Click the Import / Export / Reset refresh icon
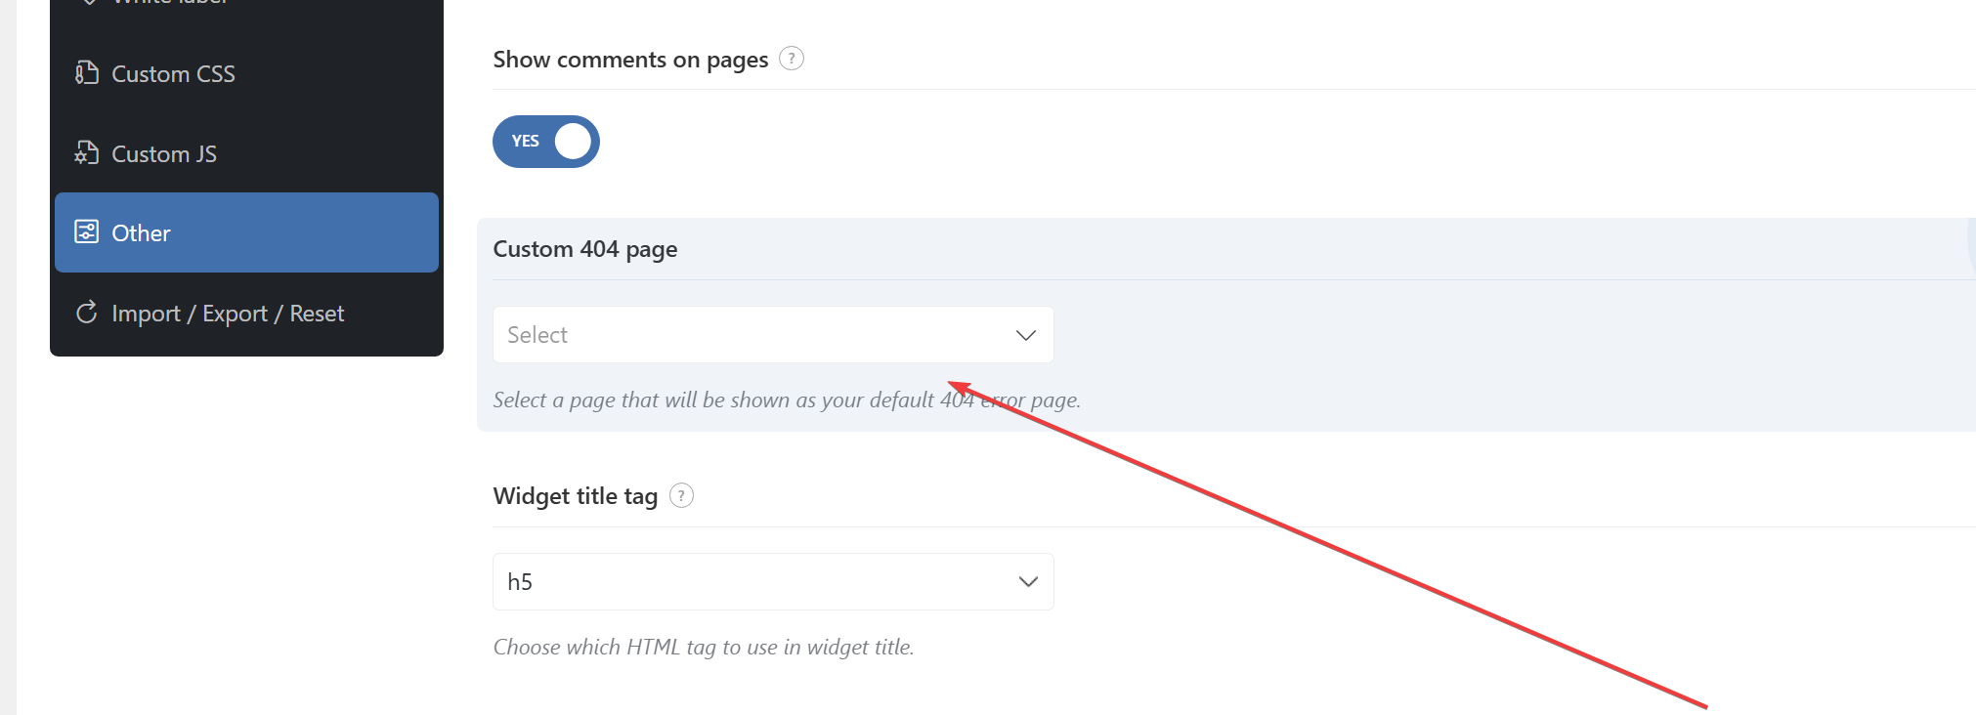This screenshot has width=1976, height=715. coord(87,313)
